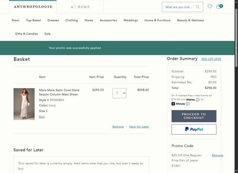The width and height of the screenshot is (238, 173).
Task: Open the Dresses menu
Action: pos(53,20)
